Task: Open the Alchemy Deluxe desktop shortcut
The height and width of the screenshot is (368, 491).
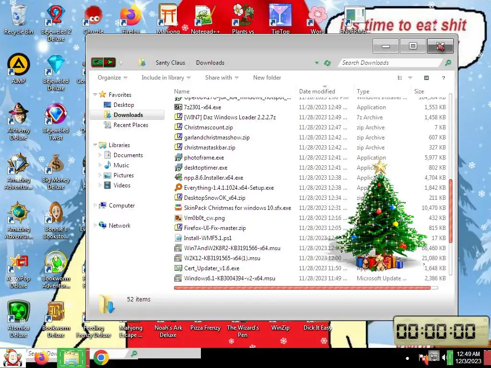Action: coord(18,121)
